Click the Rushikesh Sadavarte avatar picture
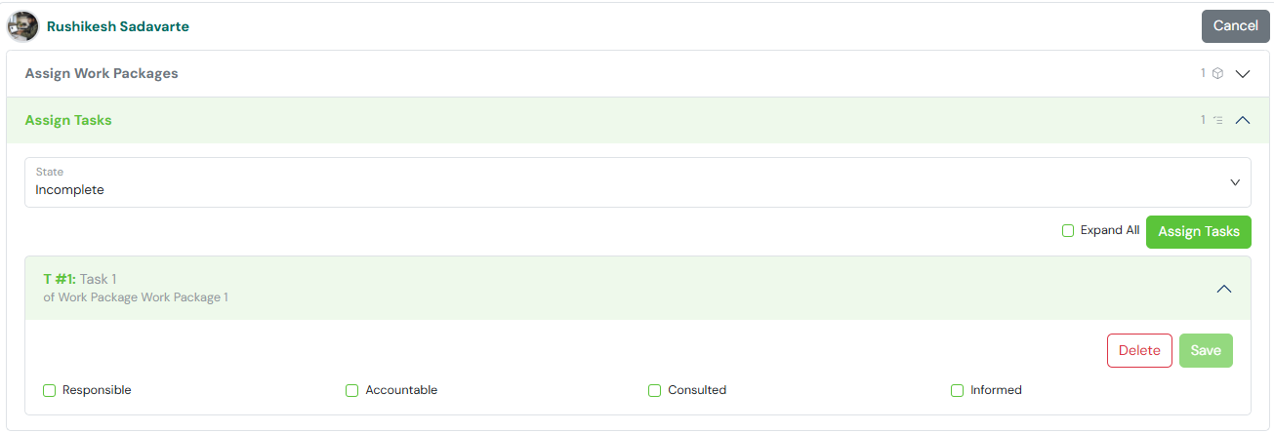The width and height of the screenshot is (1274, 433). (x=23, y=26)
